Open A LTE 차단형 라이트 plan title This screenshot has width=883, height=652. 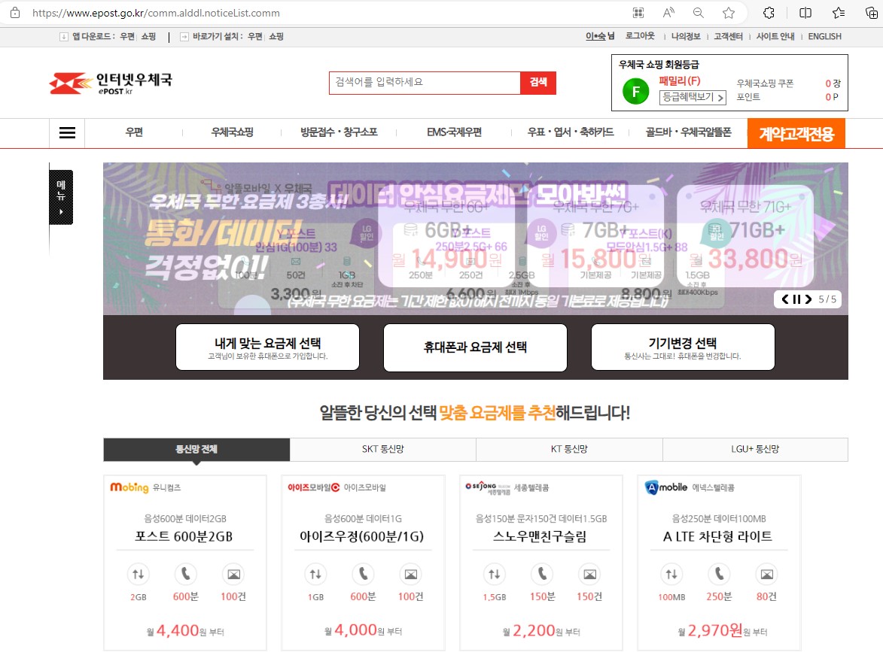[x=717, y=536]
